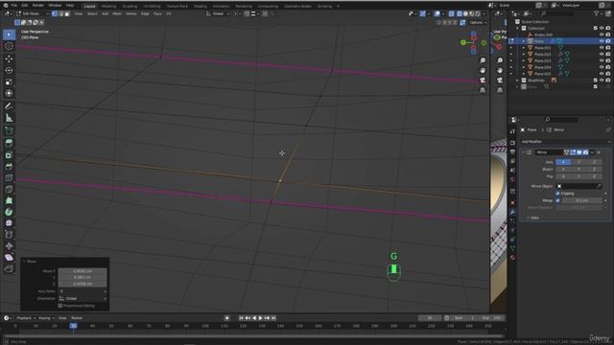Select the Bevel tool

[9, 167]
